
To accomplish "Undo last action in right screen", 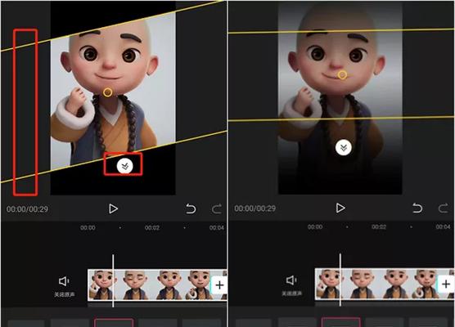I will 417,208.
